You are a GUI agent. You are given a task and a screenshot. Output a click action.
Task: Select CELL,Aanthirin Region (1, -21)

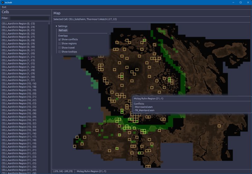click(x=18, y=57)
